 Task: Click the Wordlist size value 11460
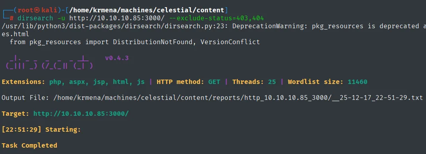357,82
